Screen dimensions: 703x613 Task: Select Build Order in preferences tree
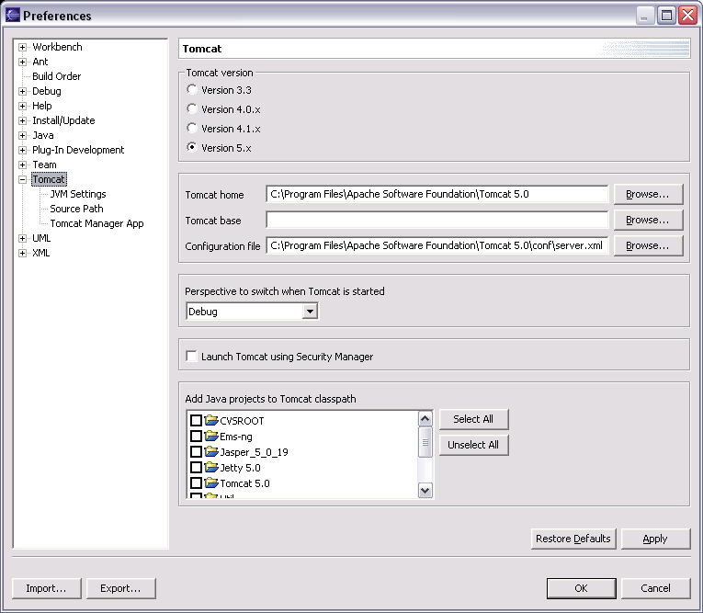coord(56,76)
